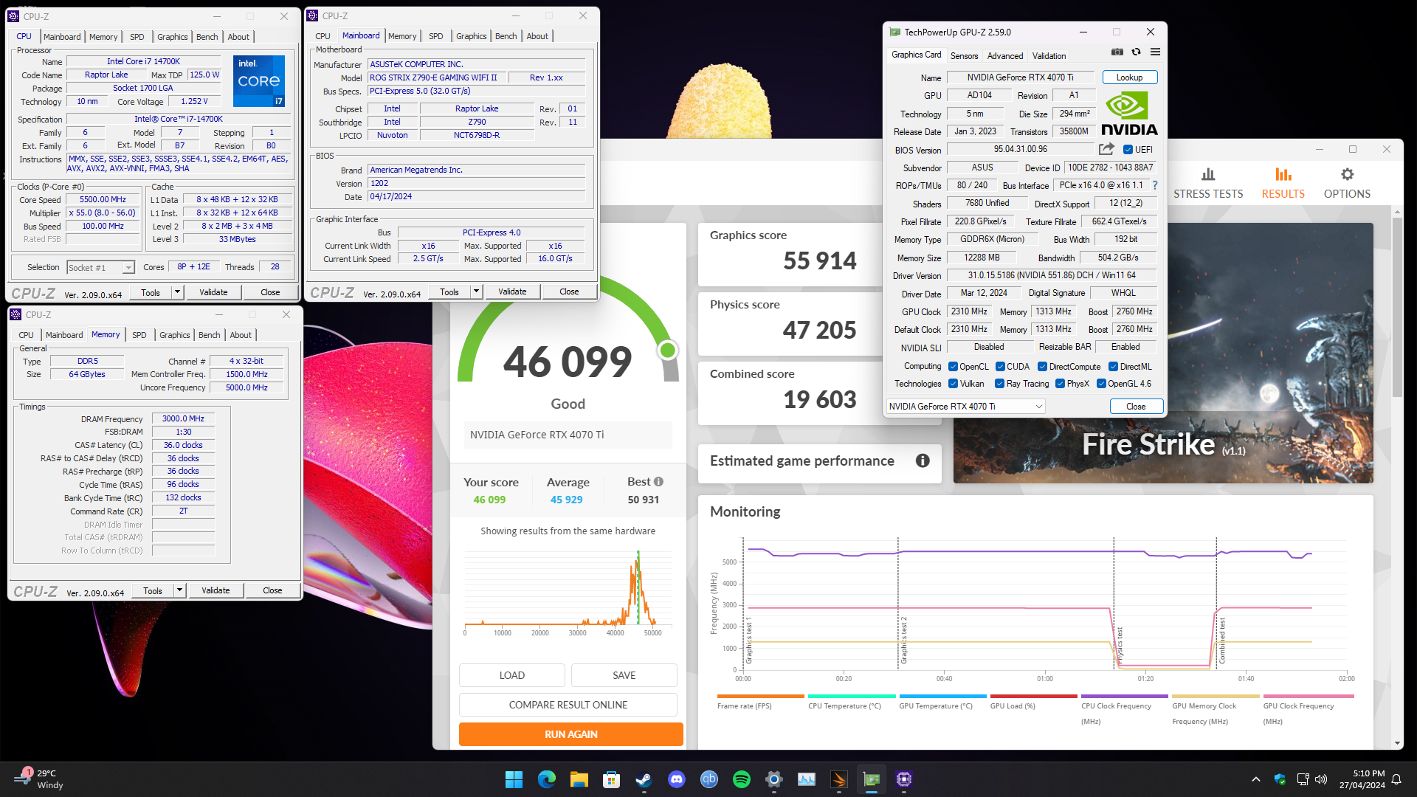Screen dimensions: 1417x797
Task: Open Graphics tab in CPU-Z Memory window
Action: (x=175, y=335)
